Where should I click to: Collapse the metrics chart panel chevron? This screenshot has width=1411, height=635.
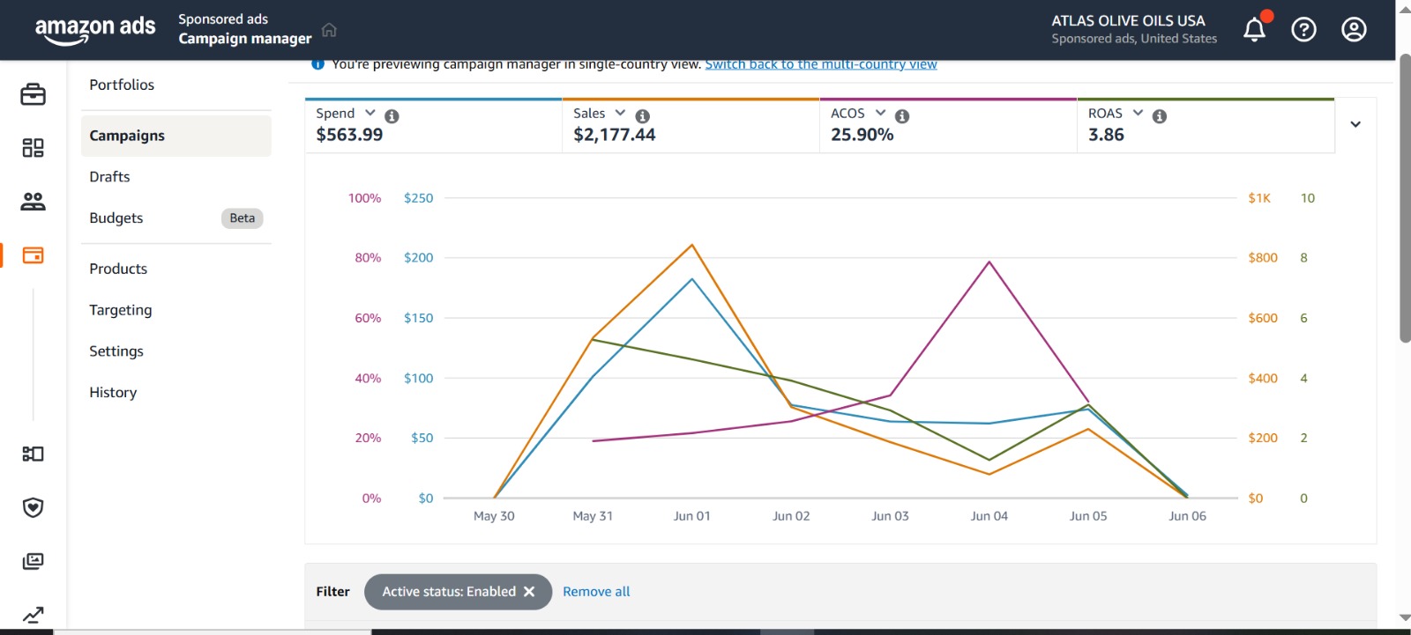click(x=1355, y=124)
